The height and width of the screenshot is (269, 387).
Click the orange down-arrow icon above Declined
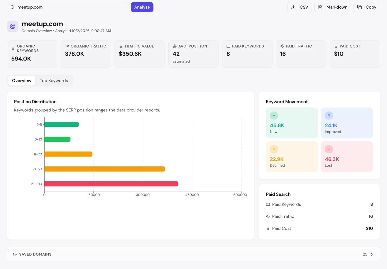[274, 149]
